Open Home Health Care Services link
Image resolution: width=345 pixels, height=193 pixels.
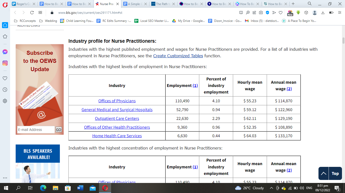point(117,136)
